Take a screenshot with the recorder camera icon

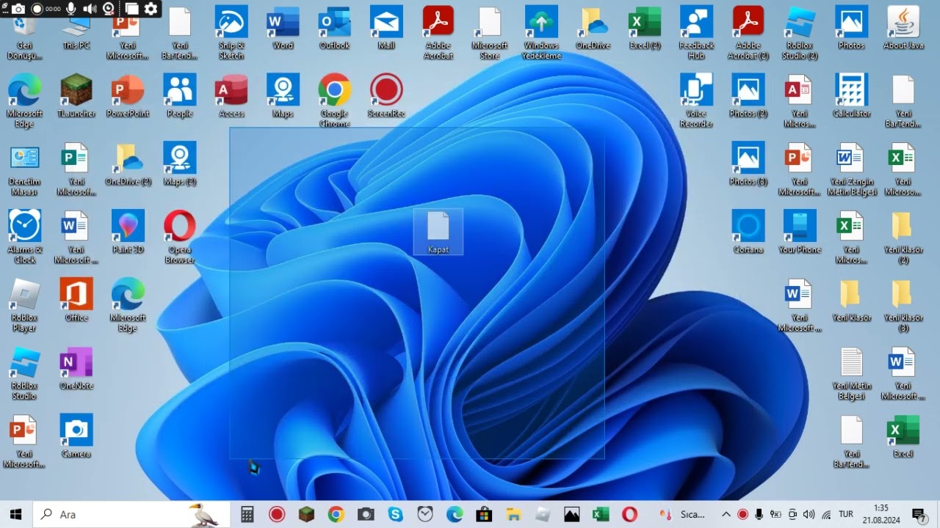[18, 9]
